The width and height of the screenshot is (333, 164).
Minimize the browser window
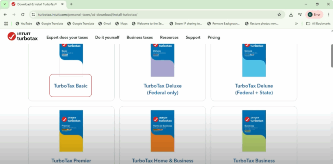point(306,4)
